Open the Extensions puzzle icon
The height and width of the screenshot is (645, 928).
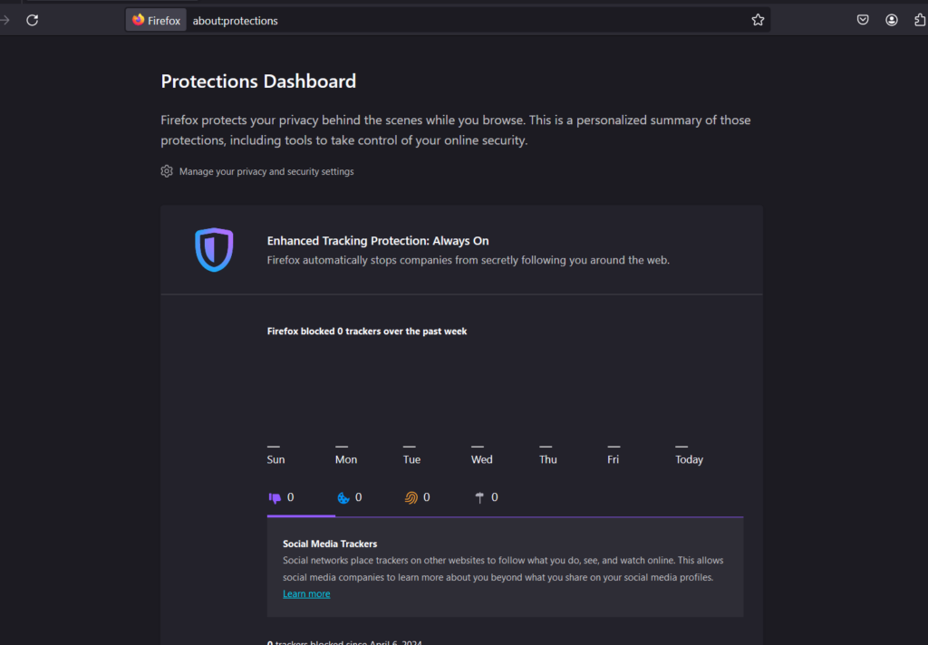pos(920,20)
